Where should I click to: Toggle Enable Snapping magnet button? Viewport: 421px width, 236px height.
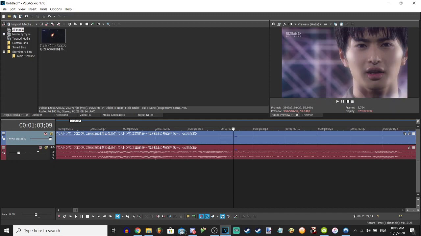[202, 216]
